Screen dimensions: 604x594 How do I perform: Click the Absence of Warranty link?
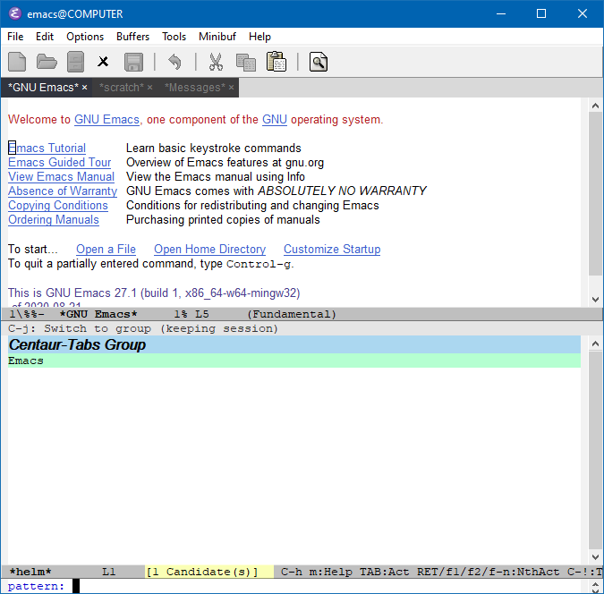63,191
